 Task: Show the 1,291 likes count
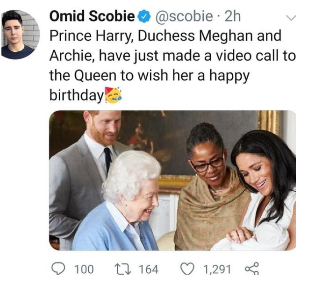217,270
